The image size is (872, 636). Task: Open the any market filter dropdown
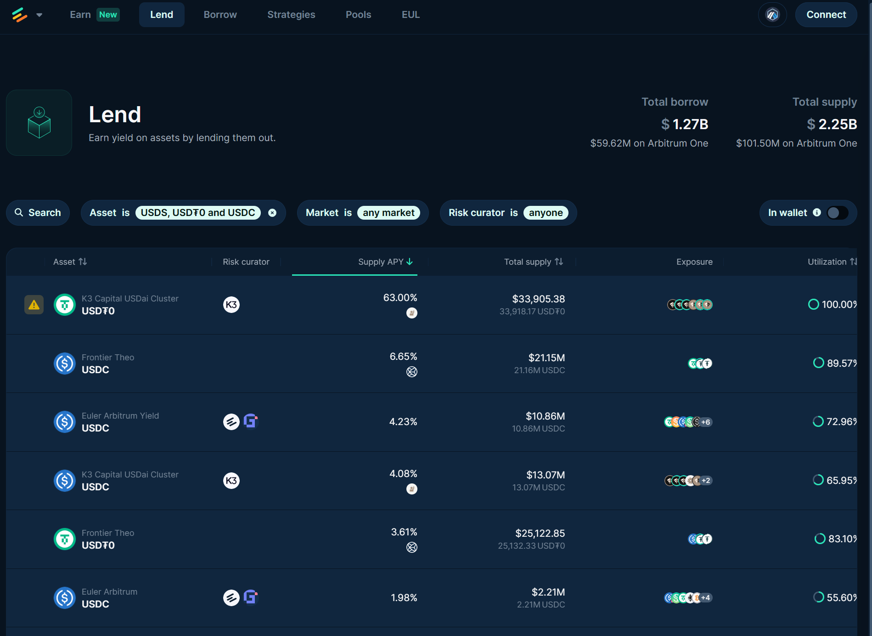[x=388, y=213]
